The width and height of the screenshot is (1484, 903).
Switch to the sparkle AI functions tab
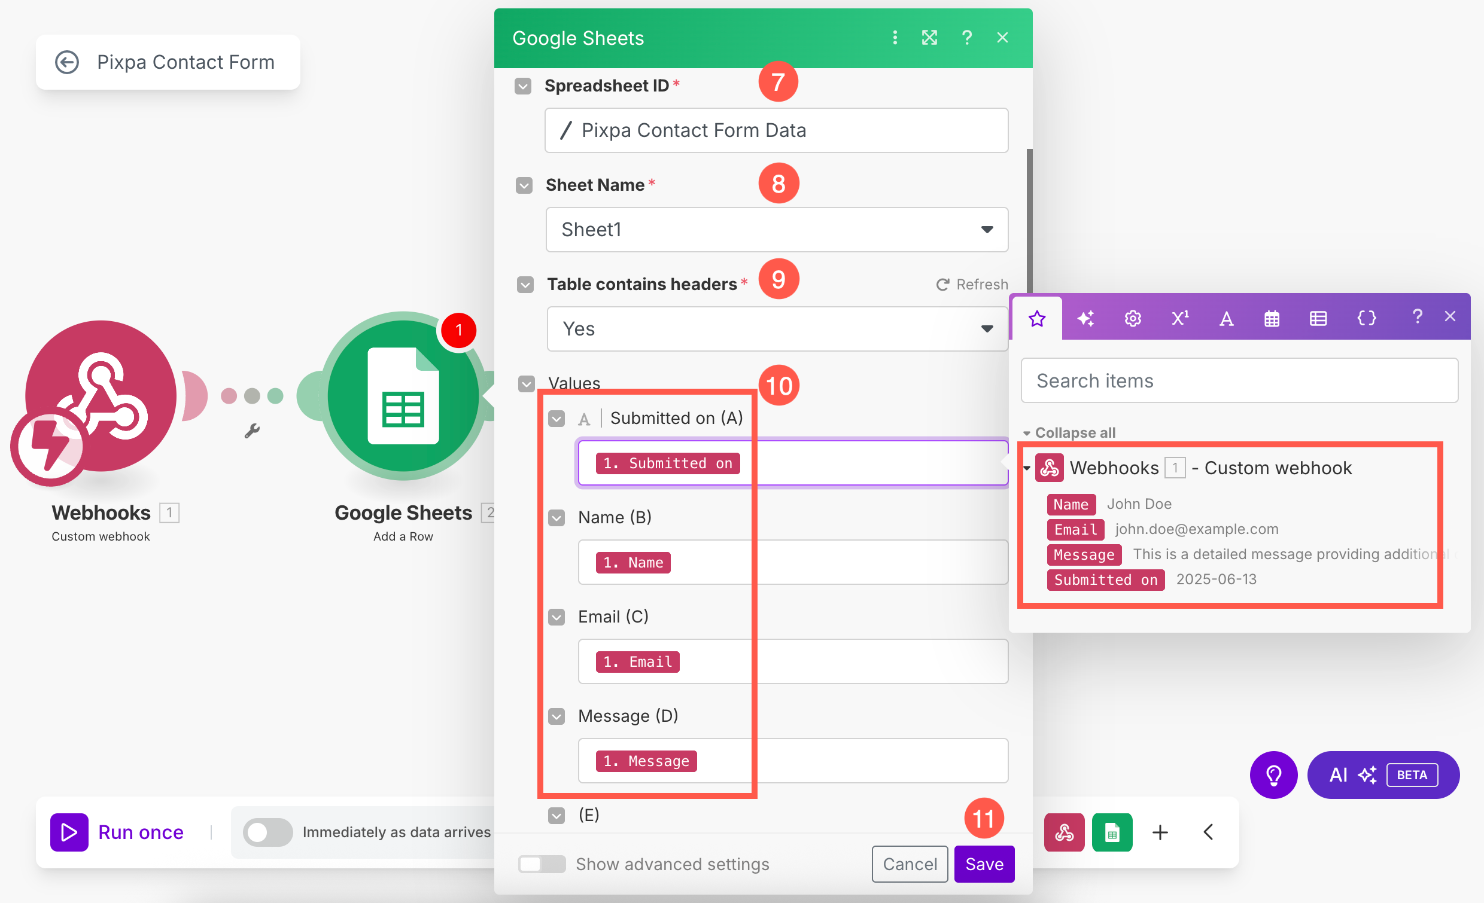(x=1085, y=318)
